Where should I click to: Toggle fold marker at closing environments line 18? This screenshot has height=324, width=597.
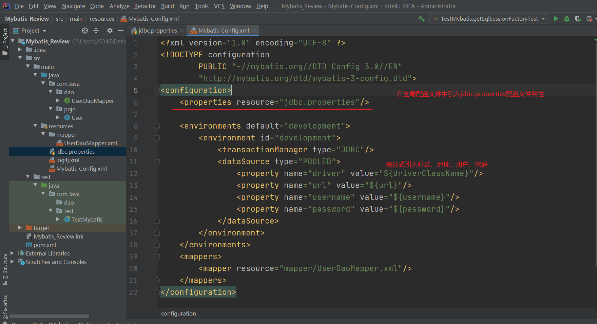click(157, 245)
